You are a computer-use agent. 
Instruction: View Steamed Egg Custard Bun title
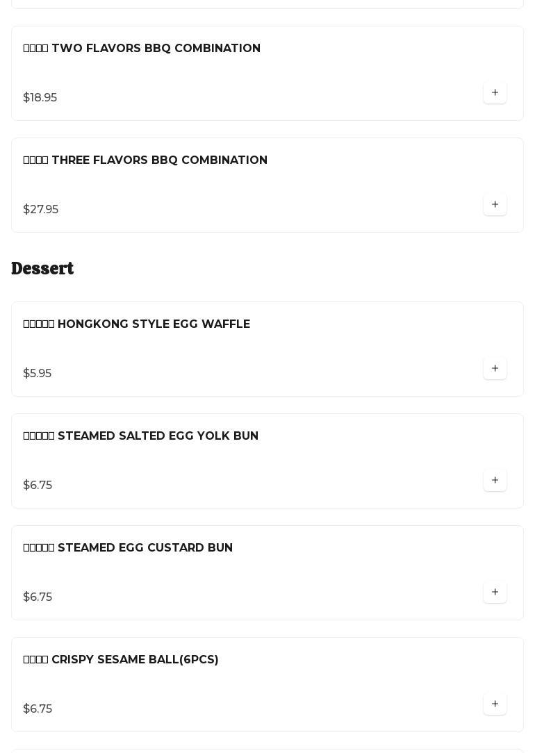[x=128, y=548]
